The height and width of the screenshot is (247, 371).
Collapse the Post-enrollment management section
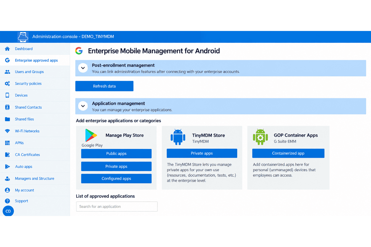point(83,68)
